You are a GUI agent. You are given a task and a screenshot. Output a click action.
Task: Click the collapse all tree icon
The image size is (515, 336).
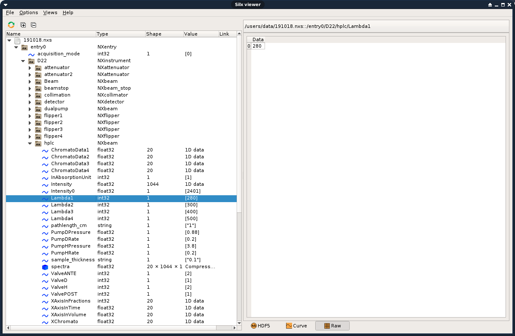click(x=34, y=25)
